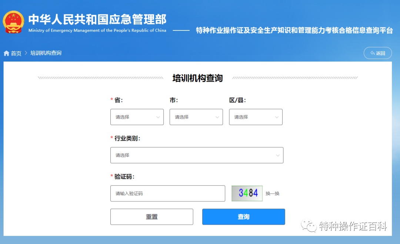Go to 首页 breadcrumb link
Viewport: 400px width, 244px height.
tap(16, 53)
